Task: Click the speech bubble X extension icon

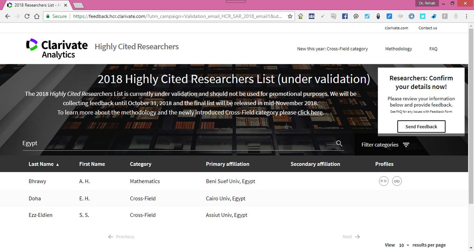Action: click(x=356, y=16)
